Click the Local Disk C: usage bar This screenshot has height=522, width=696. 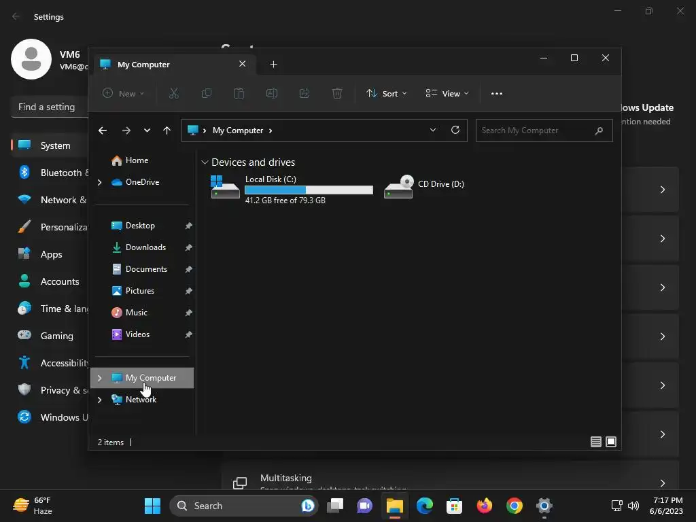(x=309, y=190)
